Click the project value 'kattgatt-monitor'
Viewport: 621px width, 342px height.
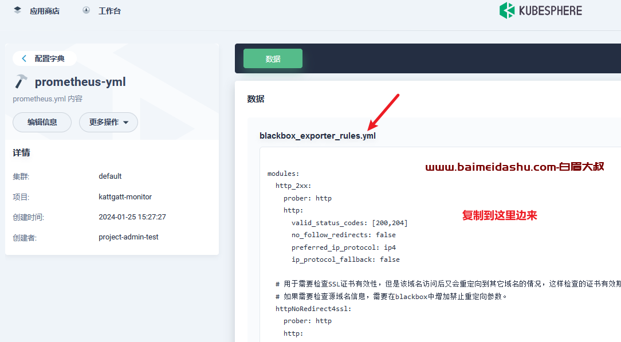point(125,196)
